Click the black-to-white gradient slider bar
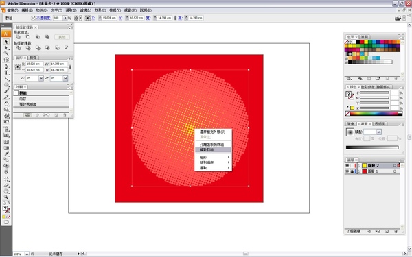The height and width of the screenshot is (257, 412). point(372,147)
